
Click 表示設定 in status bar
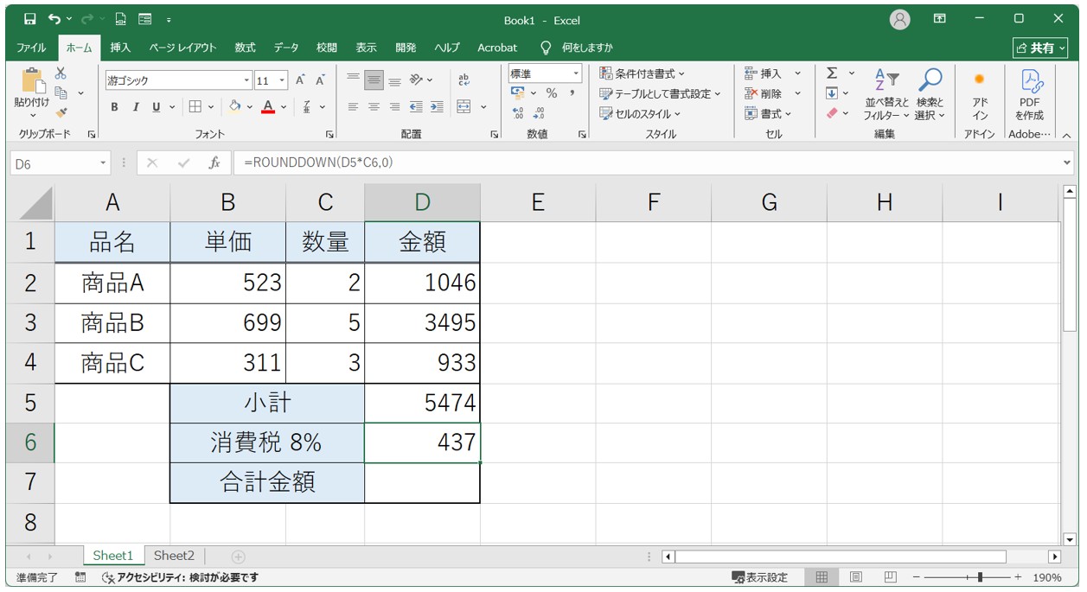(759, 577)
